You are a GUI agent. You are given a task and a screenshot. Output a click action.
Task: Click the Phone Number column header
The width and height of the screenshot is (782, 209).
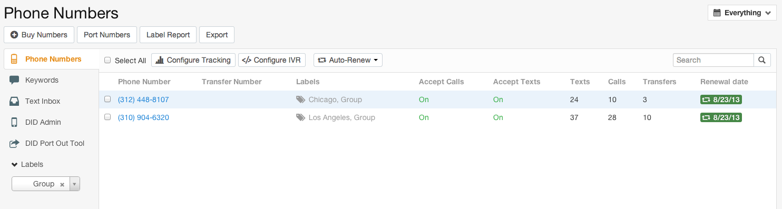(144, 82)
